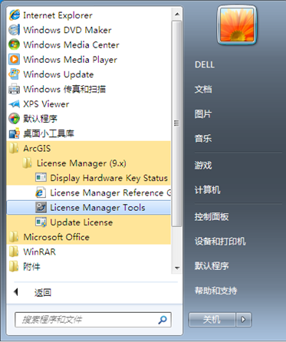Viewport: 286px width, 342px height.
Task: Open 桌面小工具库 entry
Action: coord(88,133)
